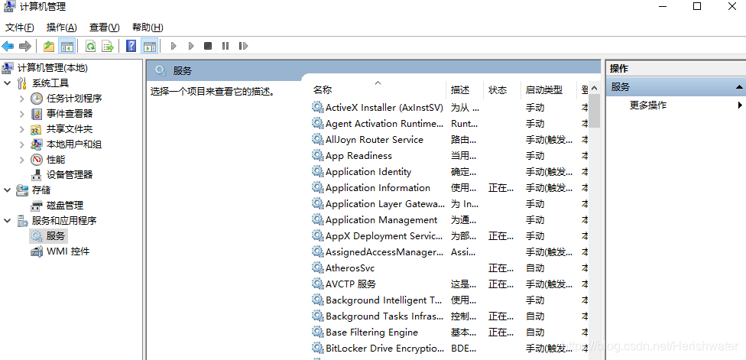Toggle the Show/Hide Console Tree icon

coord(66,46)
